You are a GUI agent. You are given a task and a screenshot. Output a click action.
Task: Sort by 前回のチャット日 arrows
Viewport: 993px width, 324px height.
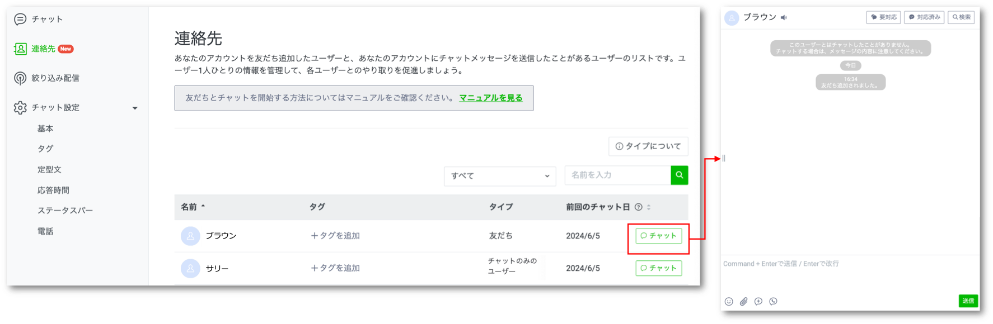click(649, 207)
